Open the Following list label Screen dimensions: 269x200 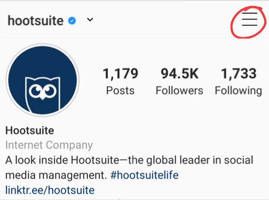coord(239,91)
